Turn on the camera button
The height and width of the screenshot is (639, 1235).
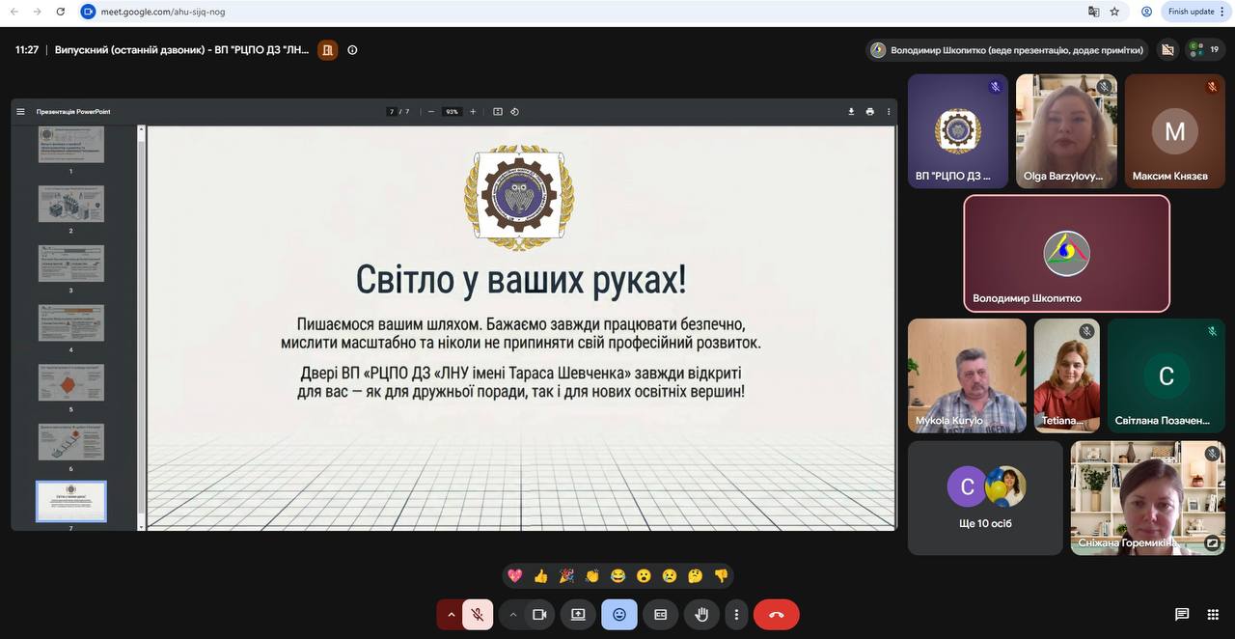539,615
